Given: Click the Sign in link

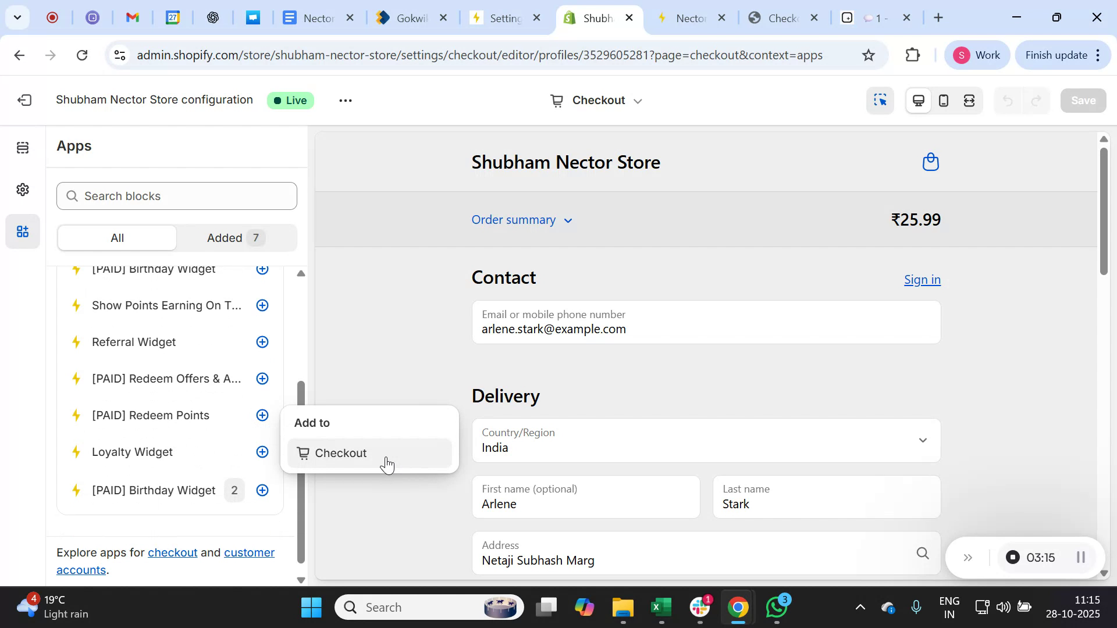Looking at the screenshot, I should pyautogui.click(x=922, y=280).
